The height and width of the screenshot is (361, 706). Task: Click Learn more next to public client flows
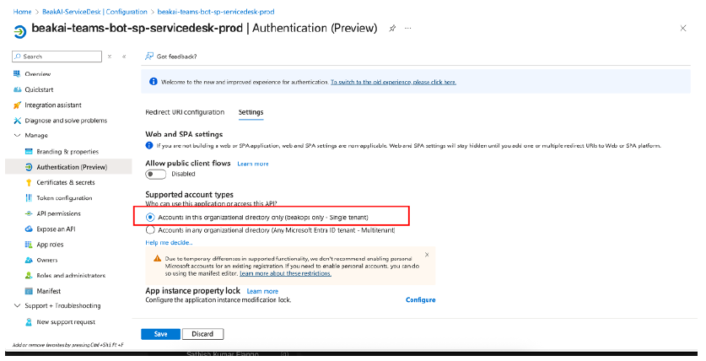(x=253, y=164)
